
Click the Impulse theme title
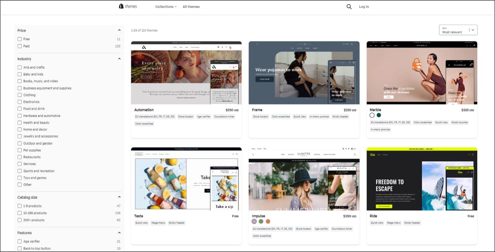click(259, 216)
